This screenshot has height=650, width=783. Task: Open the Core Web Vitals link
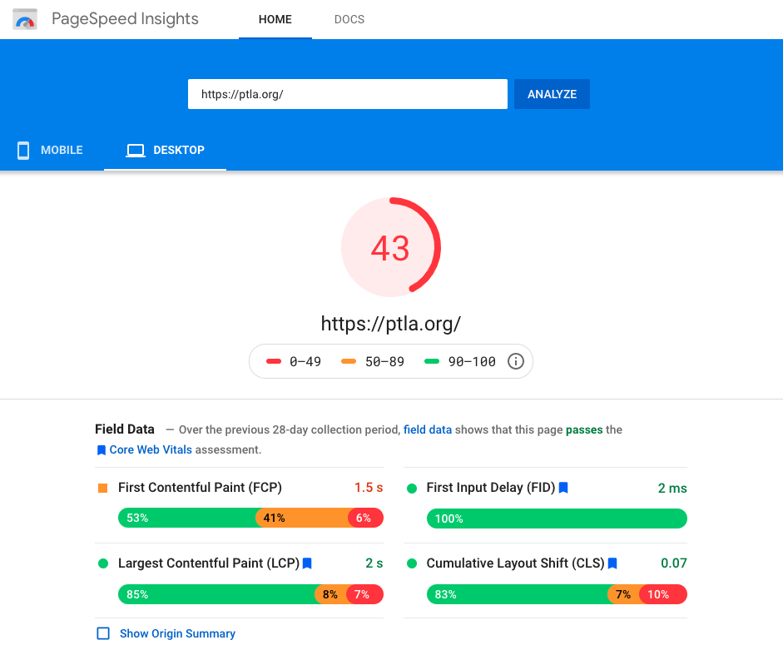pos(151,449)
